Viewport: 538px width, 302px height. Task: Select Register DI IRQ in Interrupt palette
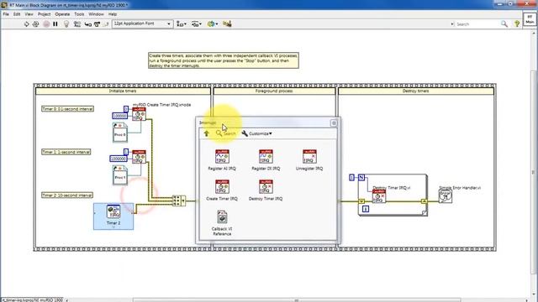tap(266, 160)
